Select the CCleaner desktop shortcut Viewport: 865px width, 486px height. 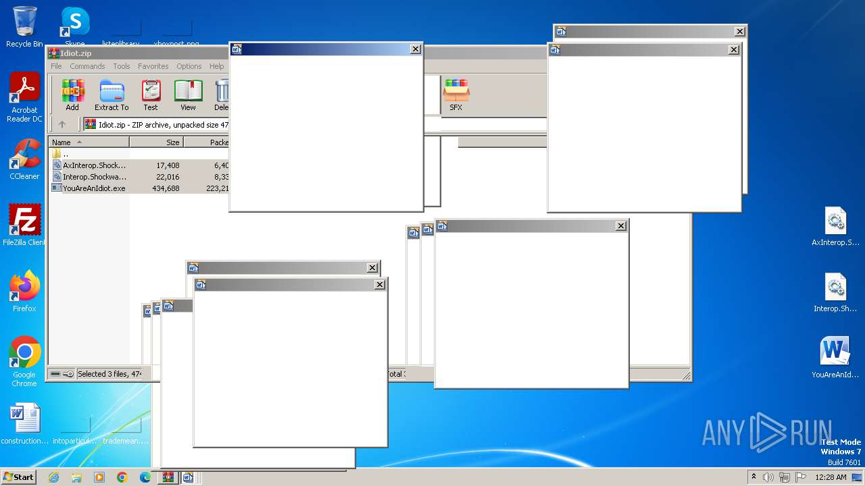[x=24, y=160]
